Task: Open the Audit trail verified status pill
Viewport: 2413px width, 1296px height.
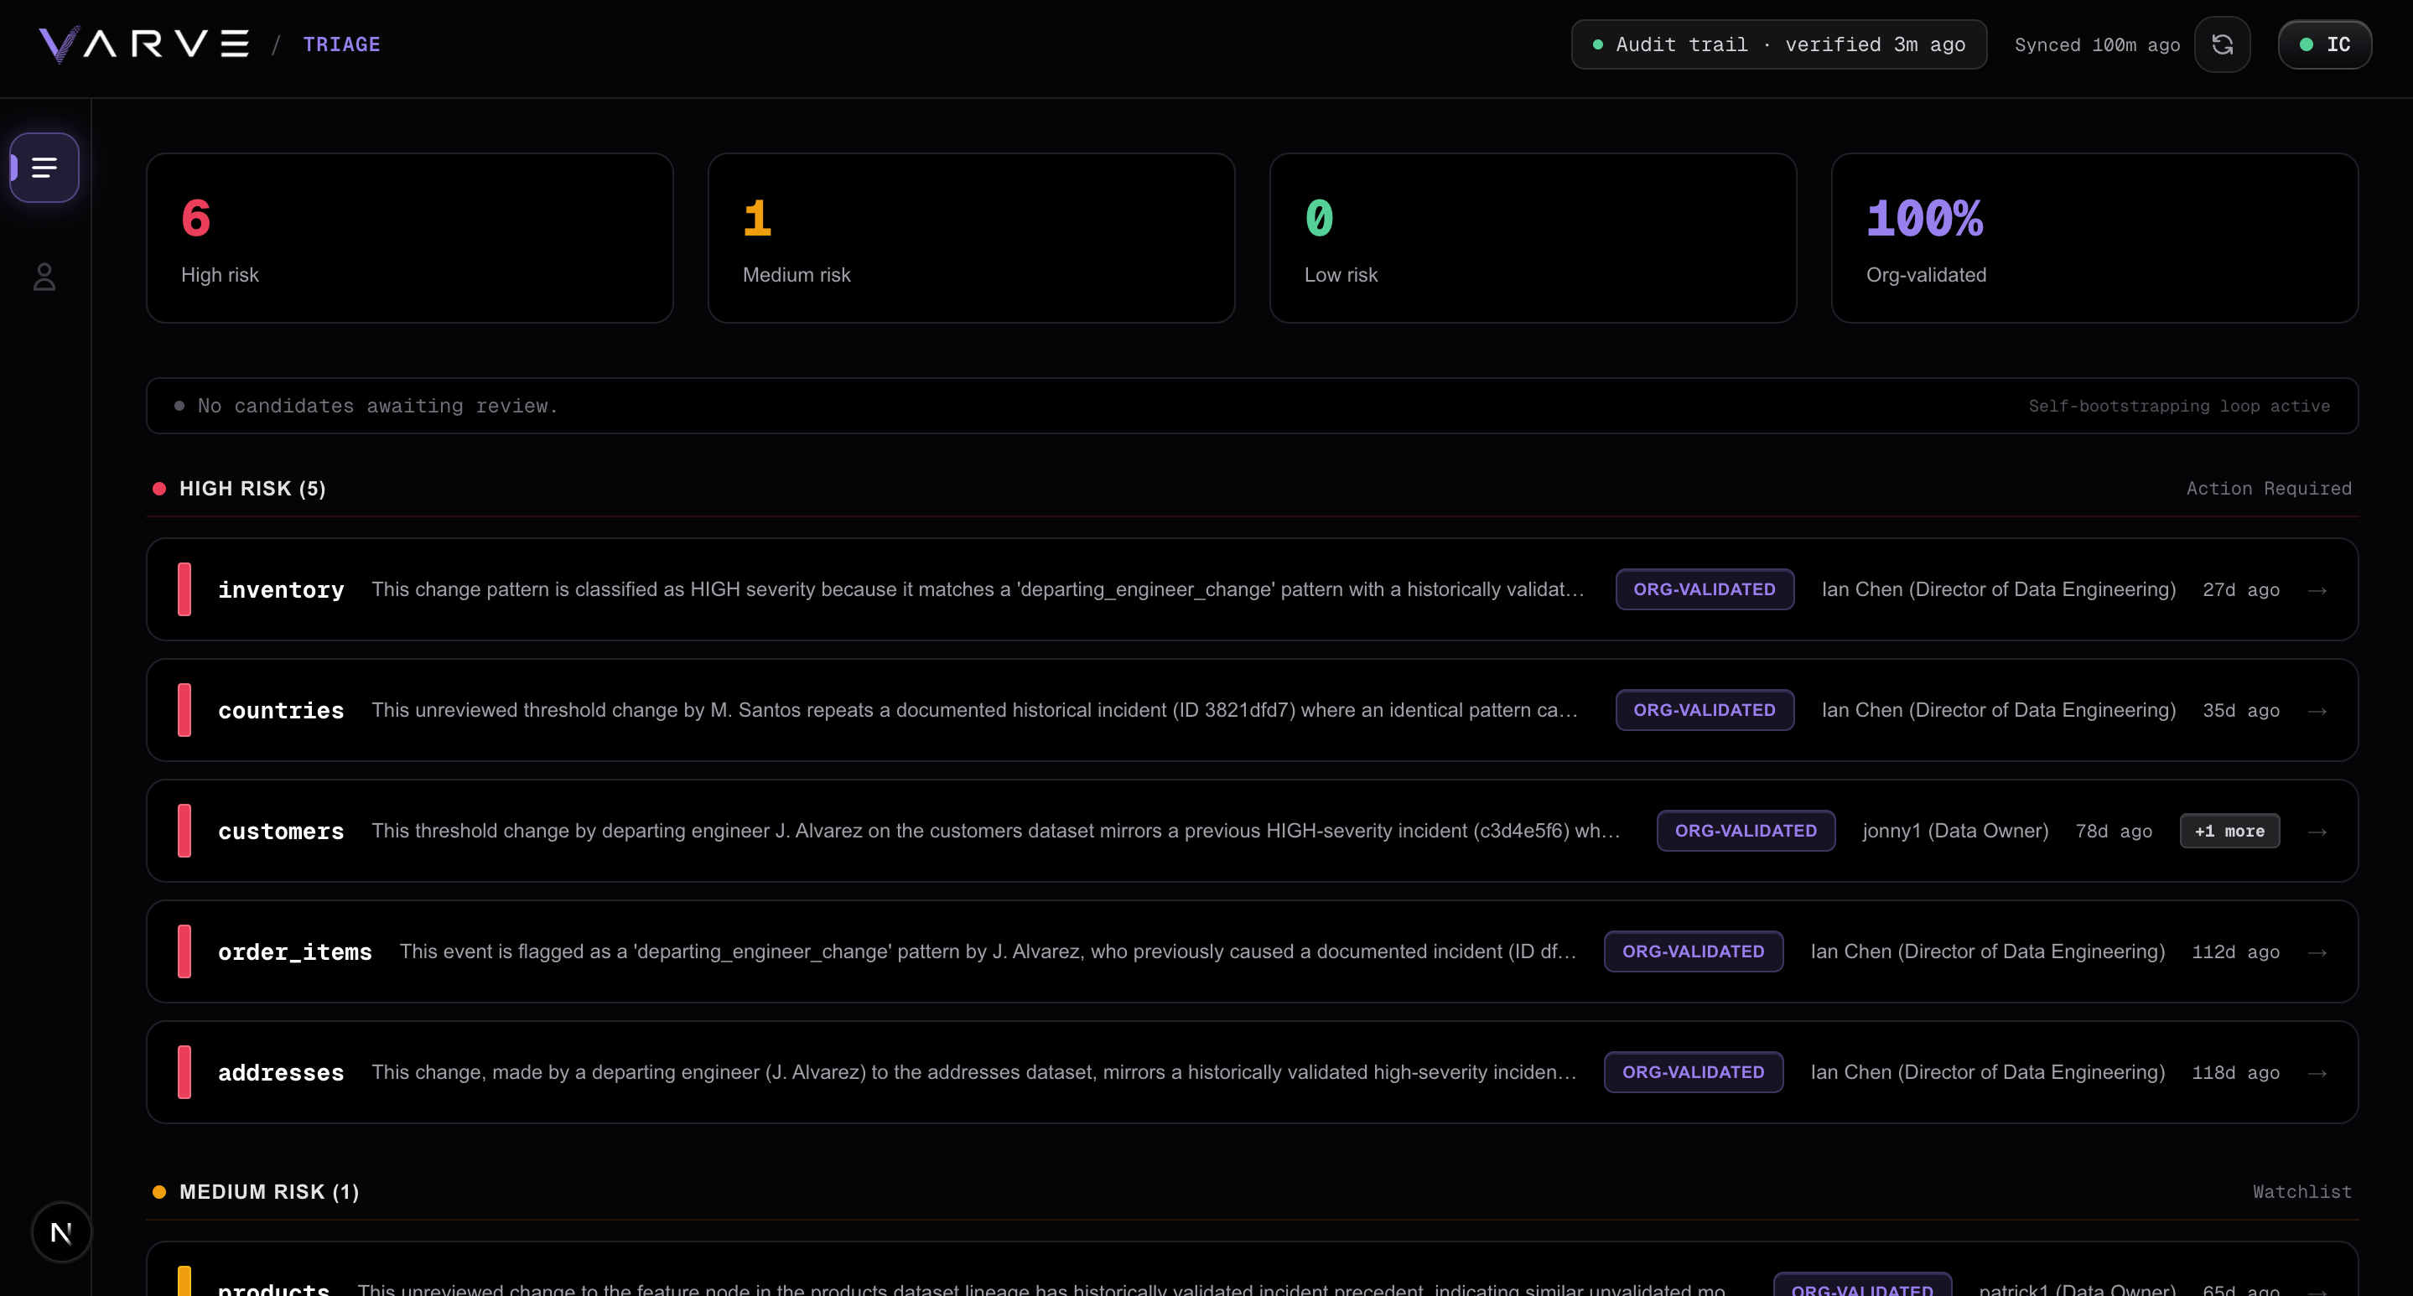Action: click(1779, 44)
